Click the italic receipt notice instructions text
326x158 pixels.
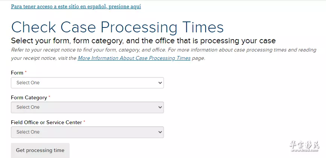click(164, 54)
